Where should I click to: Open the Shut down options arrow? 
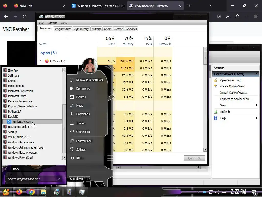[88, 179]
